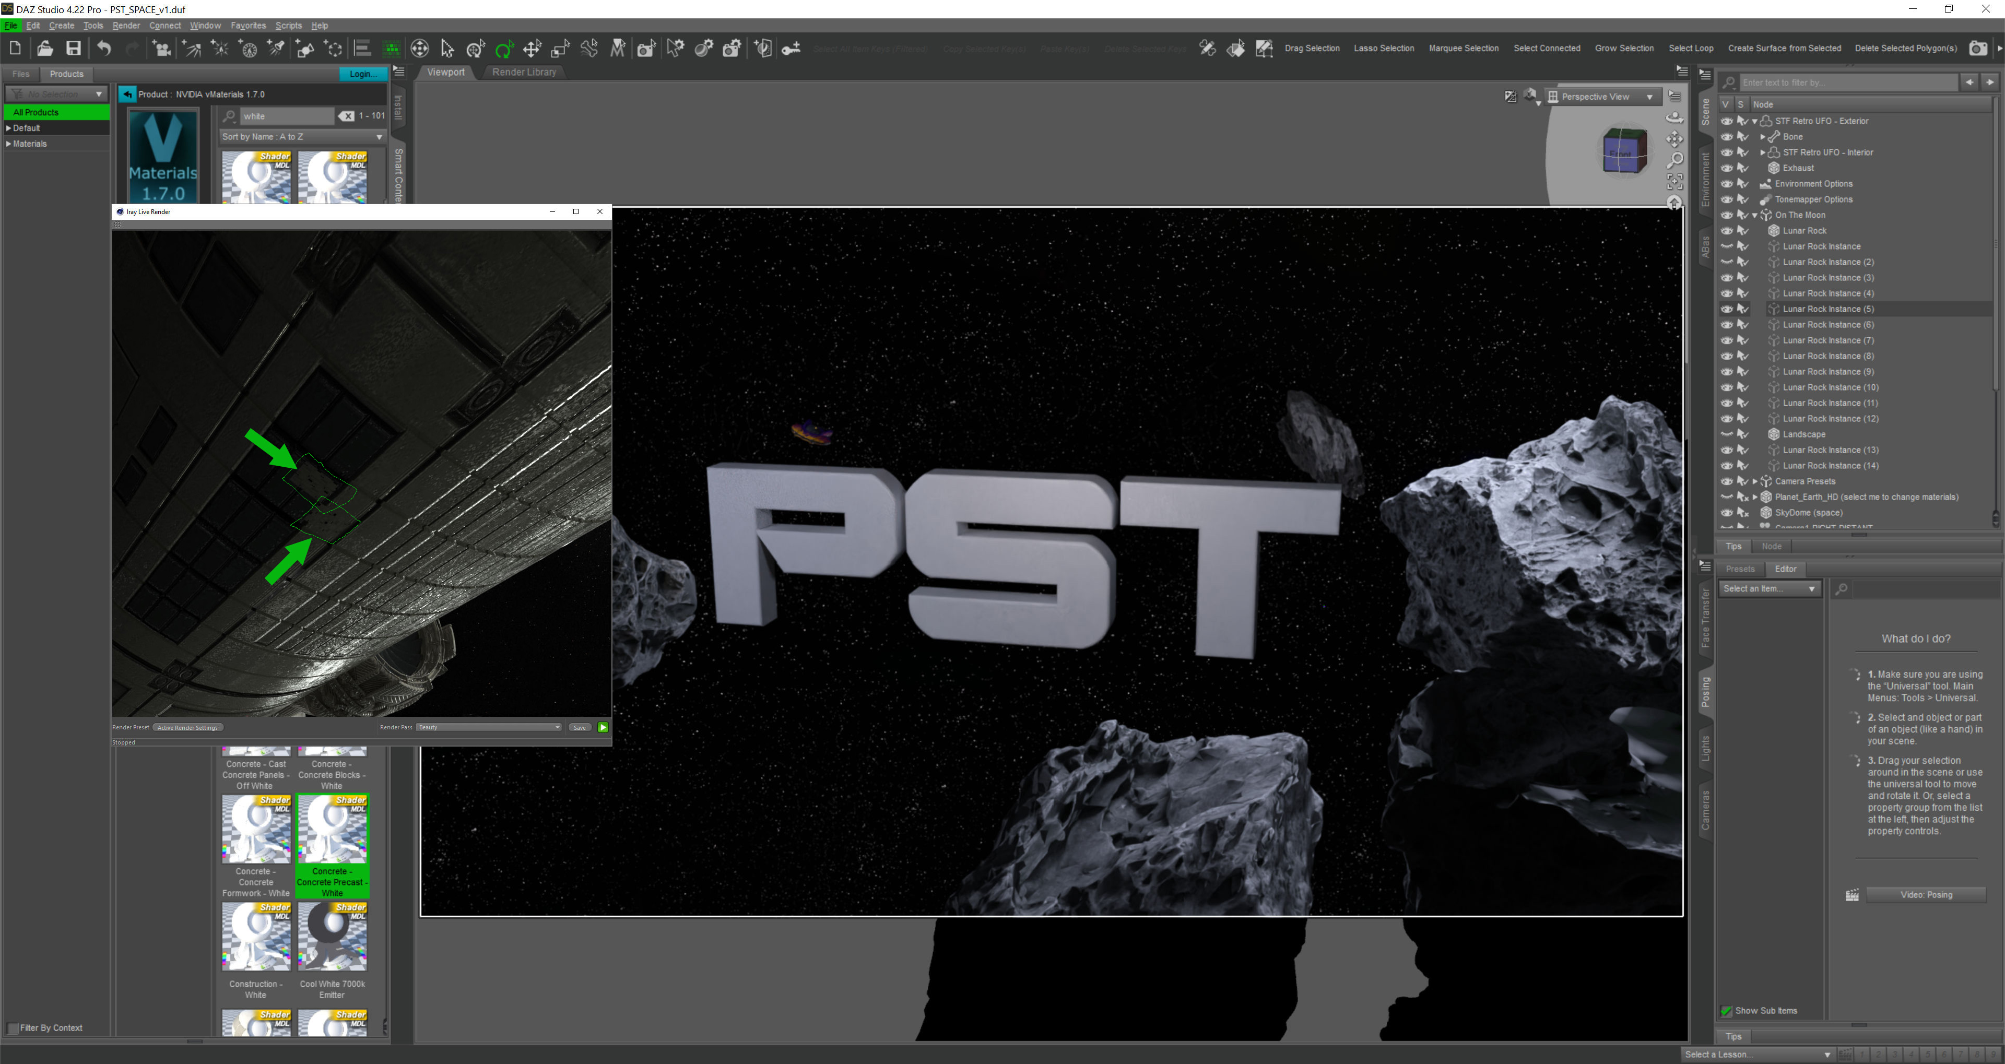Open the Render menu
2005x1064 pixels.
click(126, 25)
